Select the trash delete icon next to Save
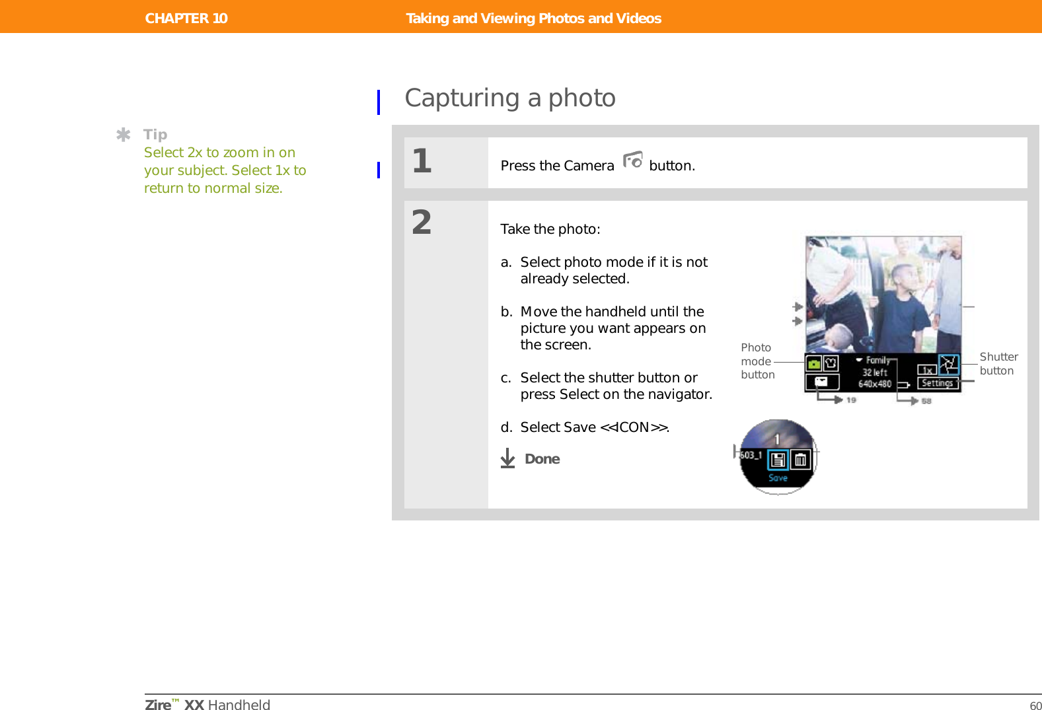This screenshot has height=710, width=1042. pyautogui.click(x=800, y=460)
